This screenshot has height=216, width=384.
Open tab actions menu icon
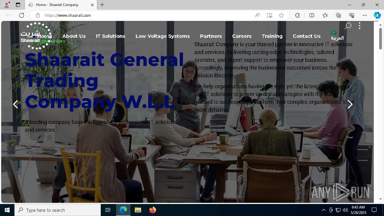18,5
